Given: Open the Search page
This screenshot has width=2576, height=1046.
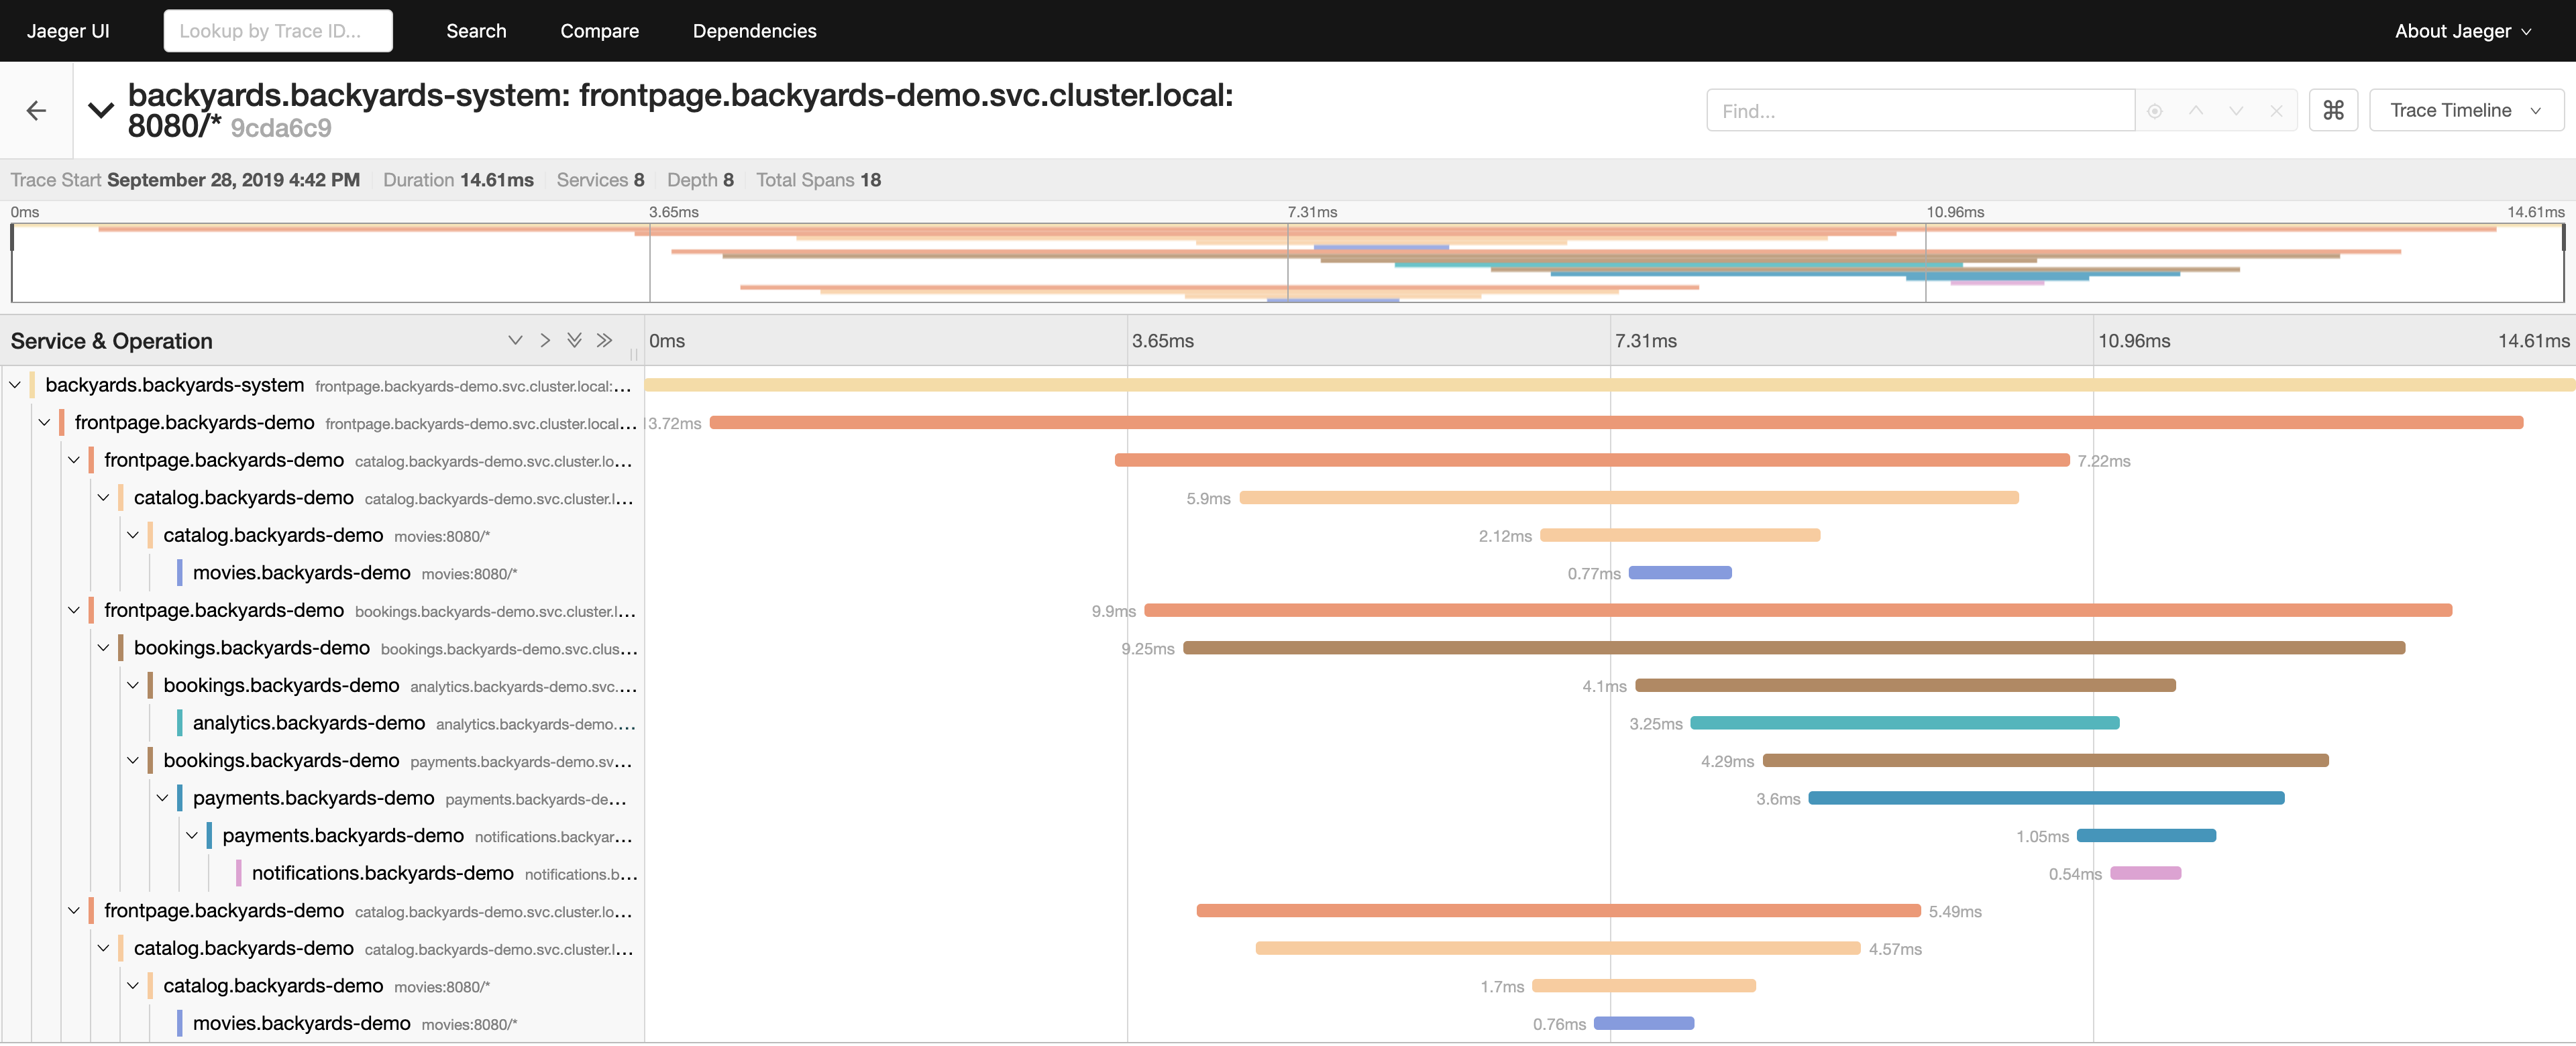Looking at the screenshot, I should point(476,31).
